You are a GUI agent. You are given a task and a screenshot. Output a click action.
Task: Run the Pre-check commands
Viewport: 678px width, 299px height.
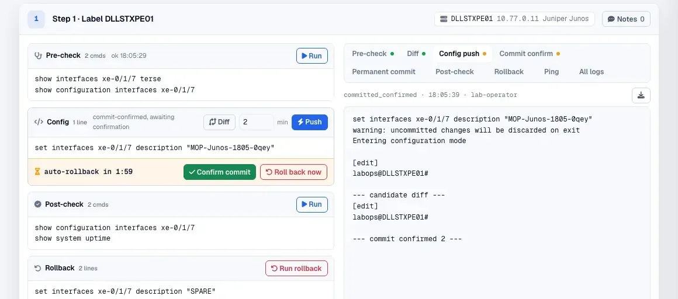(x=312, y=55)
